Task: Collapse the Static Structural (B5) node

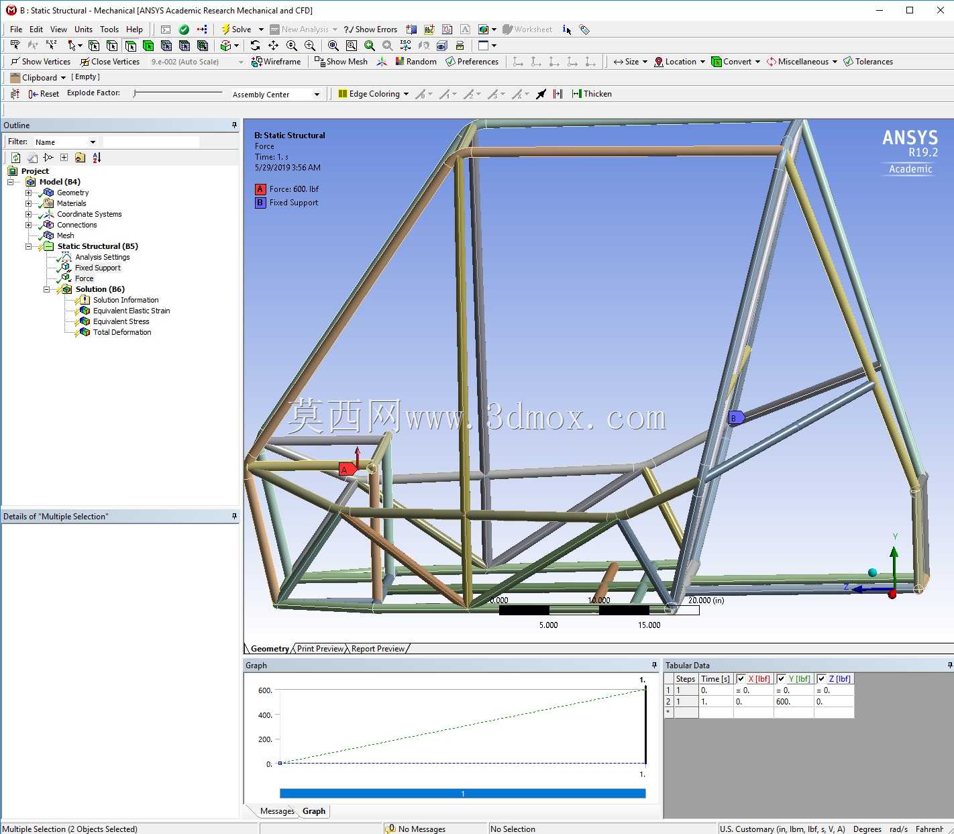Action: coord(28,246)
